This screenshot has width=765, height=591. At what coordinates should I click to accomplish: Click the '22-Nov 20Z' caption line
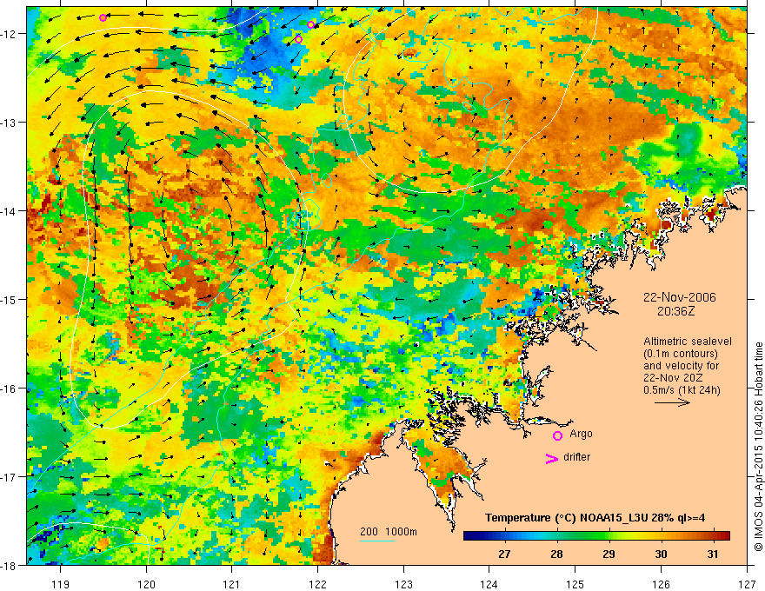(672, 378)
